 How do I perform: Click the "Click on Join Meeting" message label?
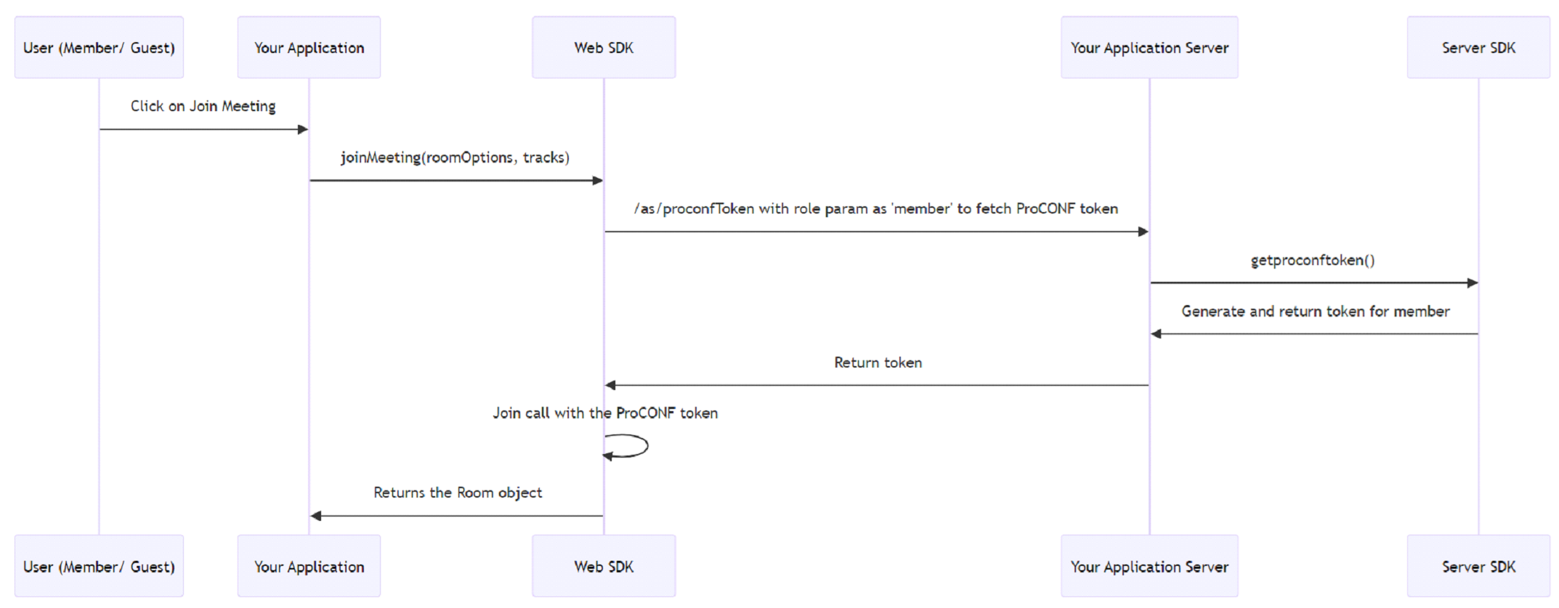click(203, 106)
